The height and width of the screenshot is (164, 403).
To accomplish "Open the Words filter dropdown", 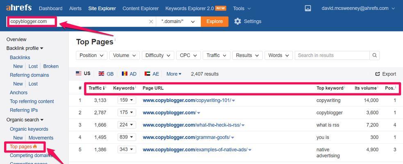I will tap(279, 55).
